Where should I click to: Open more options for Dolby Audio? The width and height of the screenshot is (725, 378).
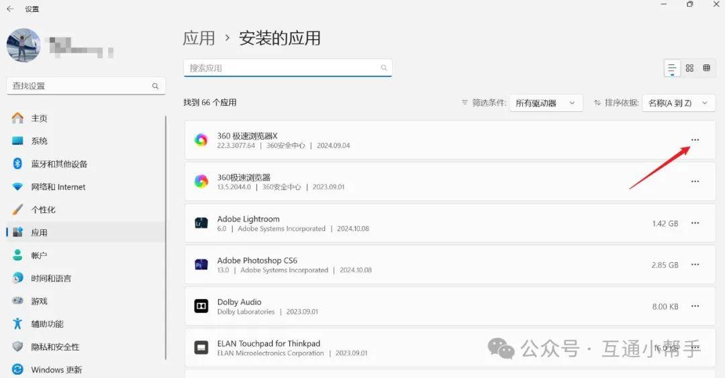(x=695, y=306)
